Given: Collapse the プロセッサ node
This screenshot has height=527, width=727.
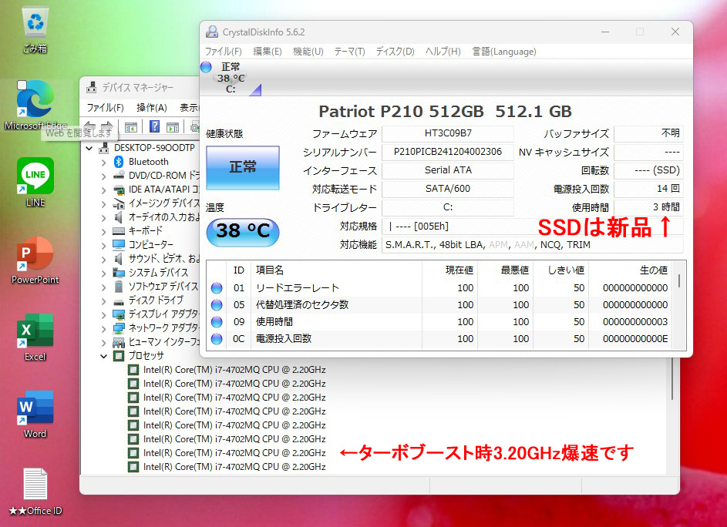Looking at the screenshot, I should (104, 356).
